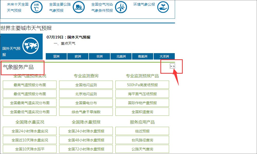Image resolution: width=257 pixels, height=154 pixels.
Task: Click the truck icon for 全国主要公路气象预报
Action: point(79,7)
